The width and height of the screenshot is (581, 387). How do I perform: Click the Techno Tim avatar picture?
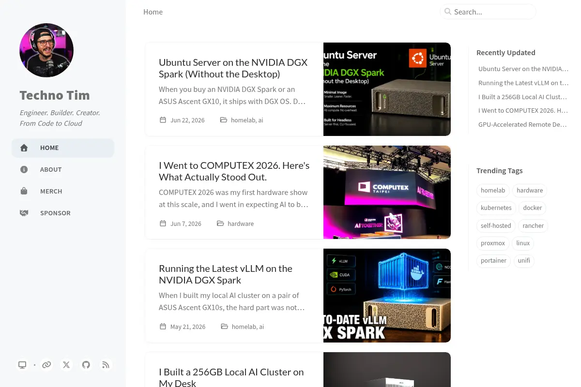tap(46, 50)
